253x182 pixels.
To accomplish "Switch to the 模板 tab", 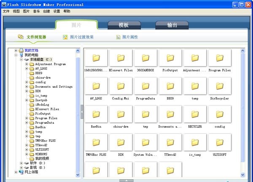I will [x=123, y=25].
